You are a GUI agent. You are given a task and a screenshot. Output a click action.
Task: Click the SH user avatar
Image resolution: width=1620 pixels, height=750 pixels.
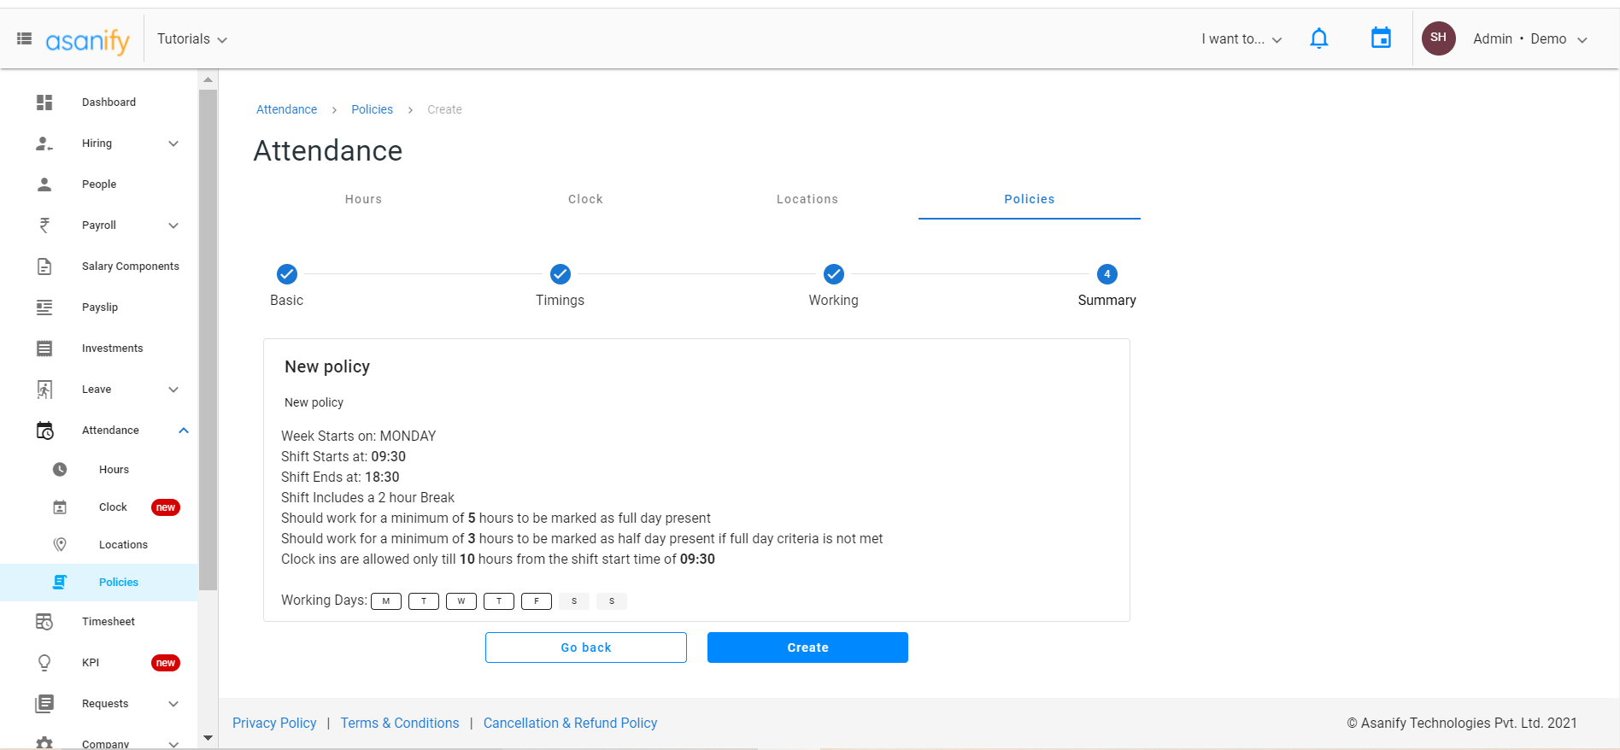click(1438, 38)
